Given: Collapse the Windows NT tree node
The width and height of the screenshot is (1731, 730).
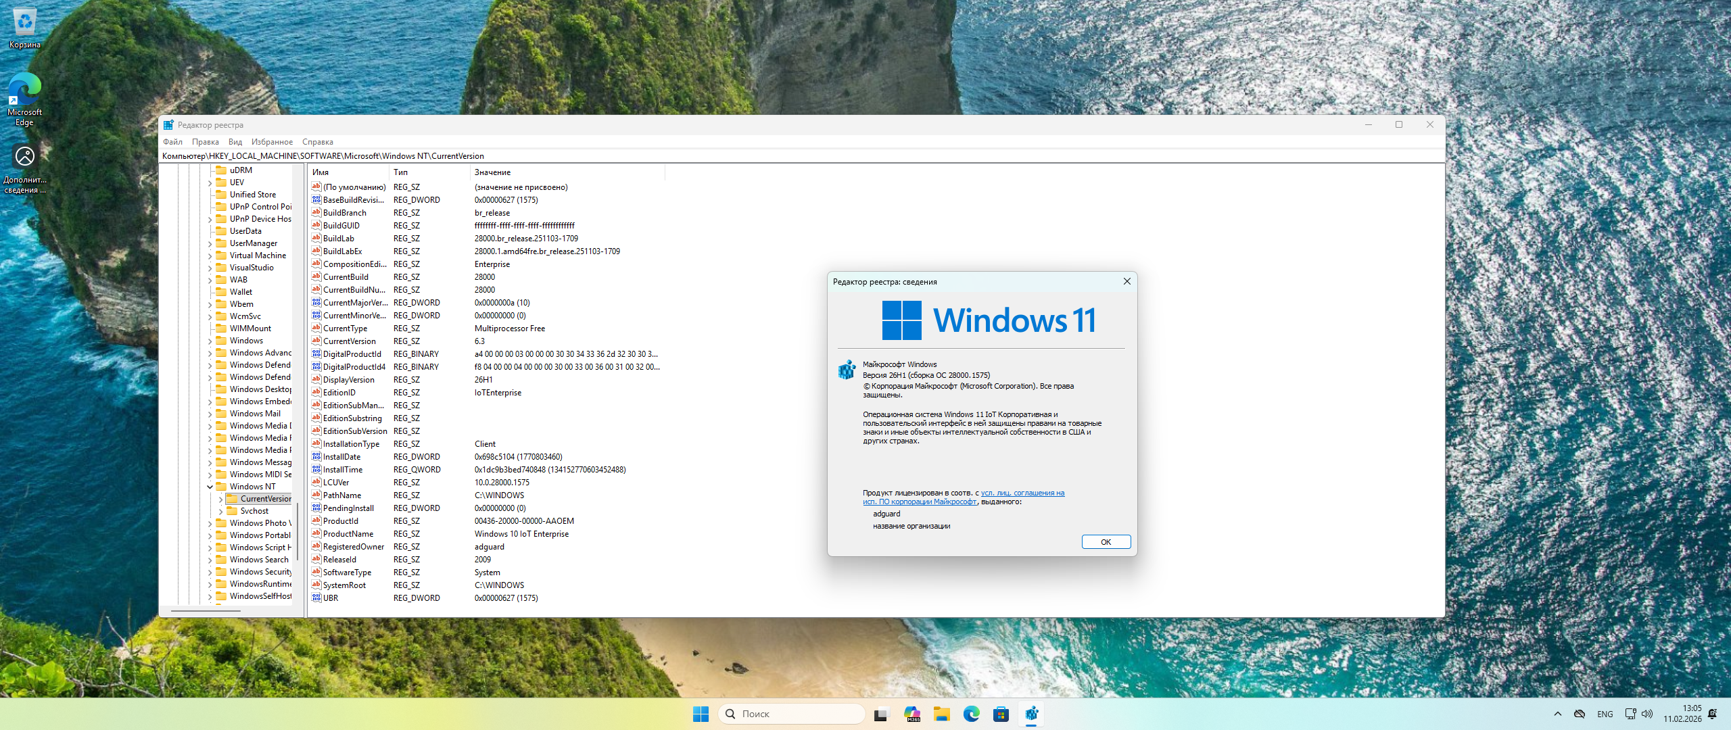Looking at the screenshot, I should (210, 487).
